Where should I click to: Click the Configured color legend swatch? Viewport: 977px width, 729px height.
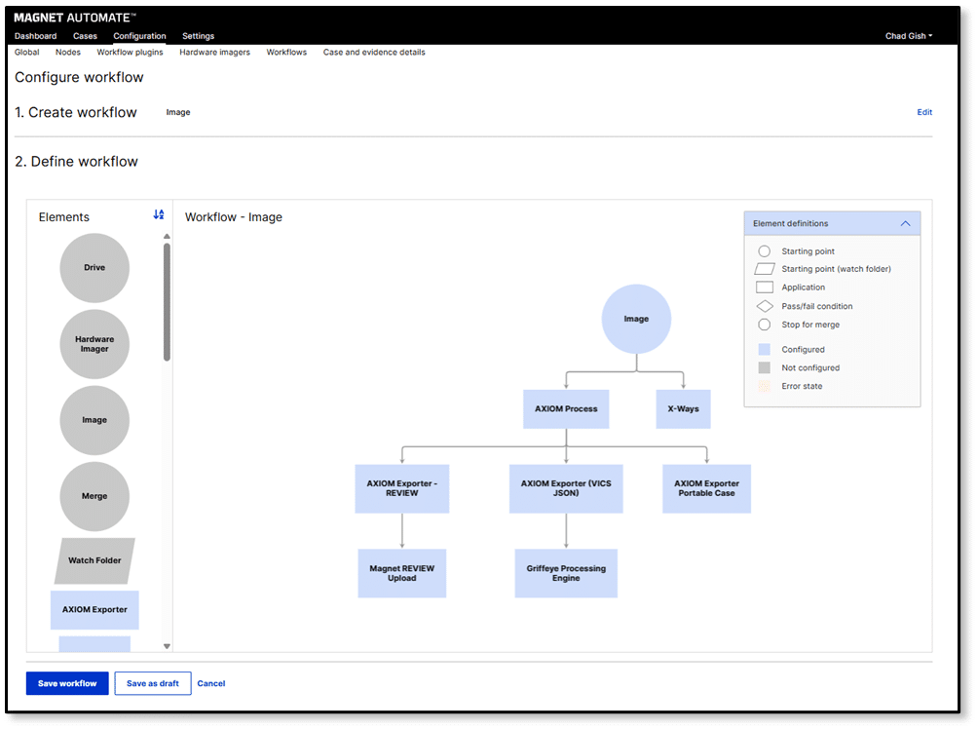(765, 349)
